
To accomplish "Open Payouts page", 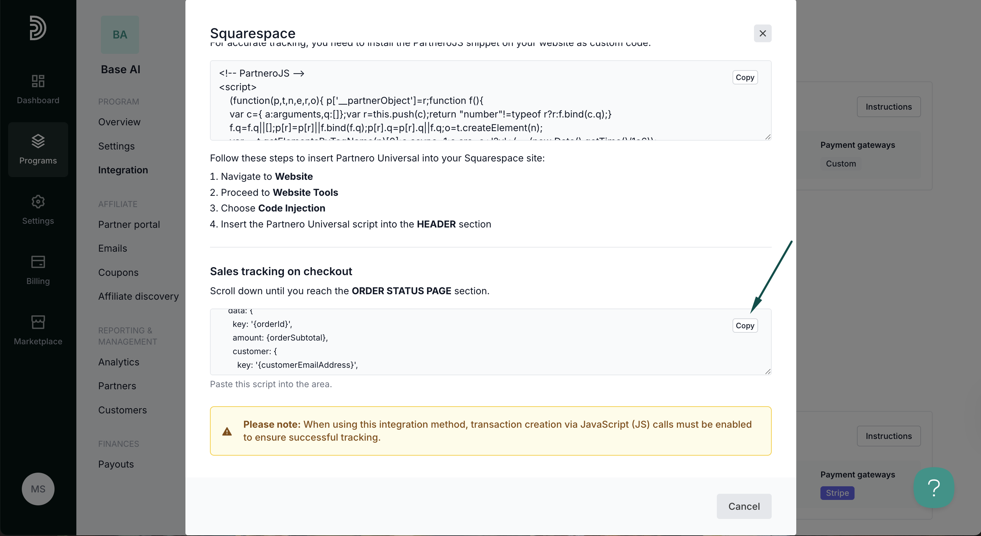I will pos(116,464).
